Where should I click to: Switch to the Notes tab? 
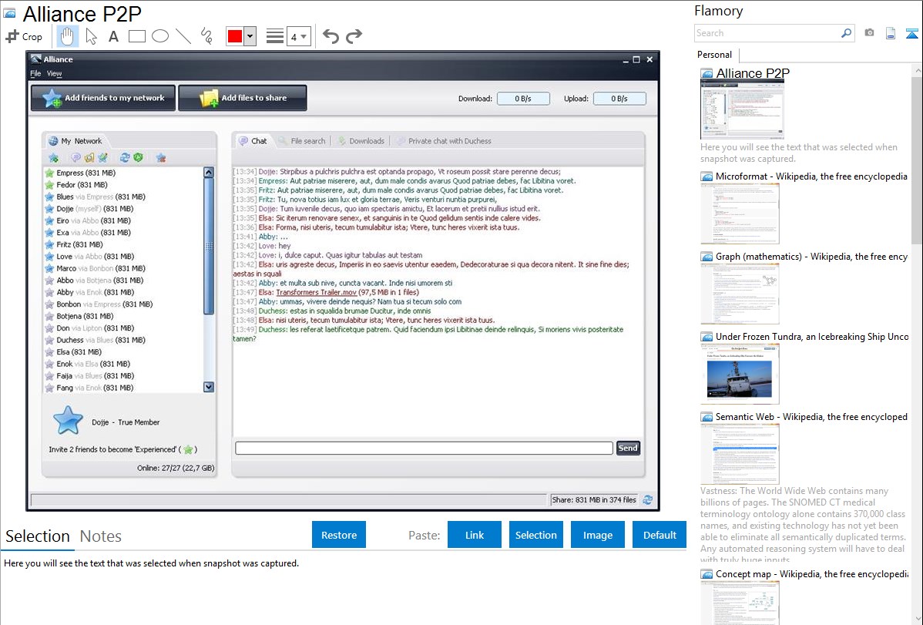pyautogui.click(x=101, y=536)
